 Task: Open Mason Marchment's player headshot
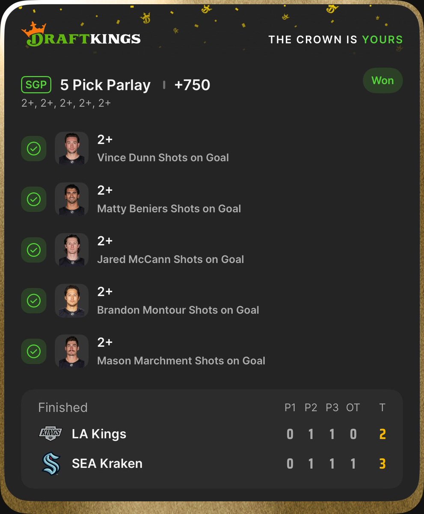point(72,351)
